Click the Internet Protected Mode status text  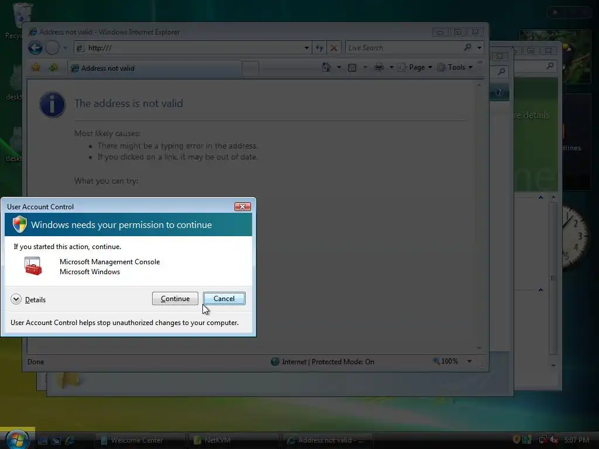[x=328, y=361]
